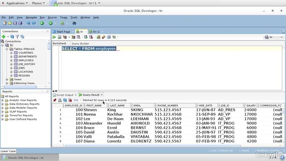Viewport: 286px width, 161px height.
Task: Expand the Analytic View Reports folder
Action: (2, 100)
